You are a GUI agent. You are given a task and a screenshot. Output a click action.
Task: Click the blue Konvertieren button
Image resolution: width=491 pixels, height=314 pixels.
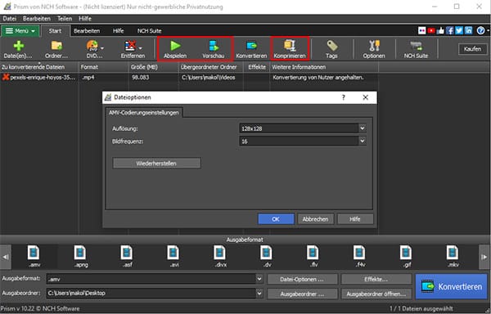point(451,286)
